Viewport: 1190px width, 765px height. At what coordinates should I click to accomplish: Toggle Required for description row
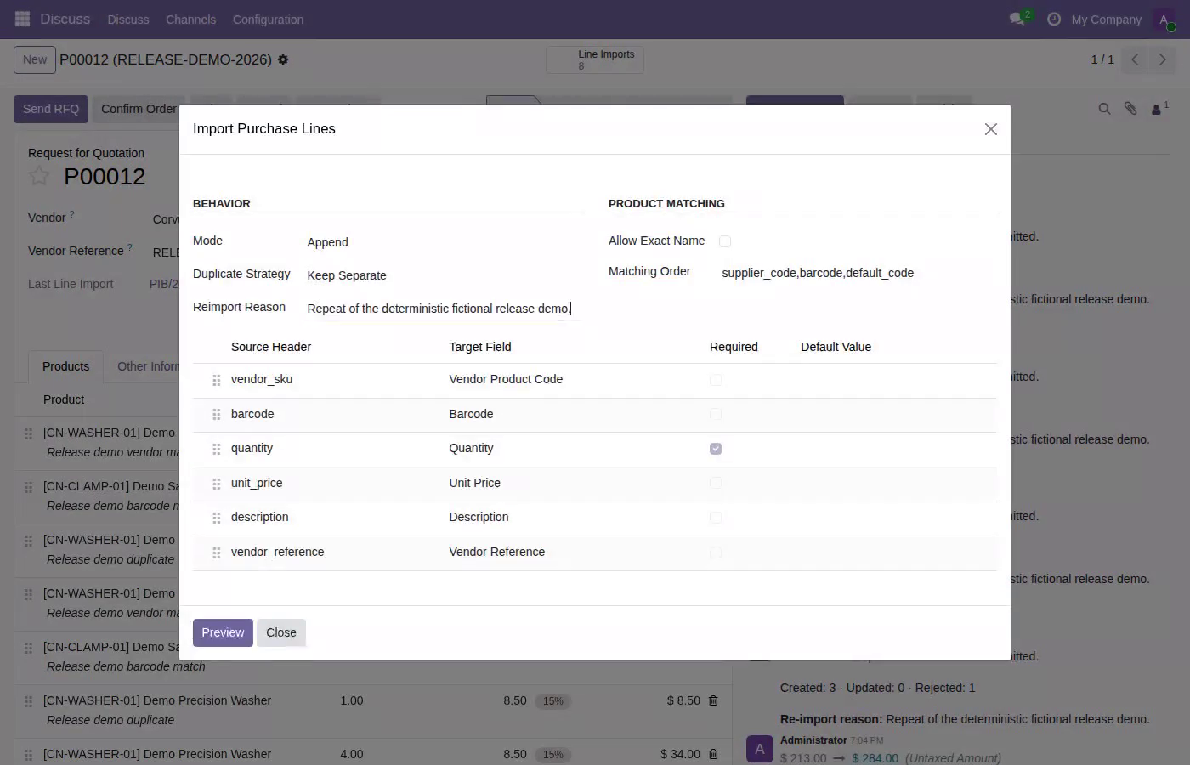[716, 518]
